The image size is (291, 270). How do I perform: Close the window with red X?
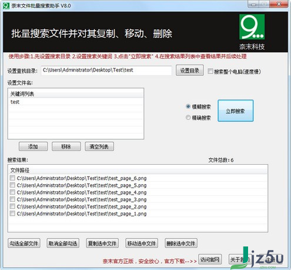tap(279, 4)
